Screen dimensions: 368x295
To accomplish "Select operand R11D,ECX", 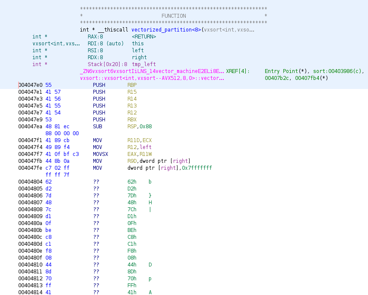I will point(140,140).
